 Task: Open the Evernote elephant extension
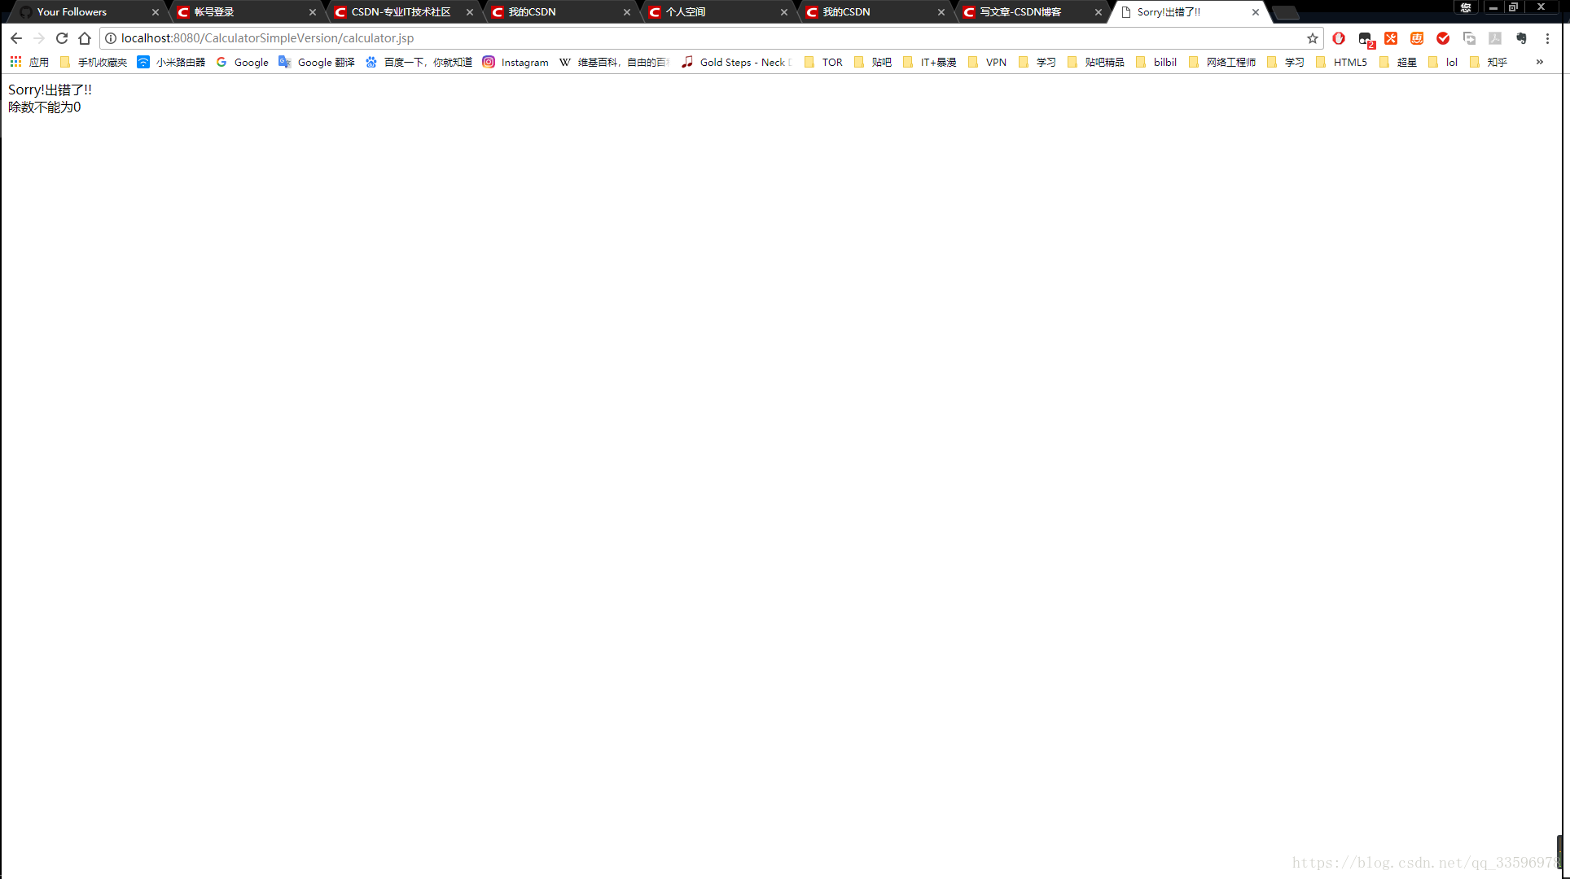pyautogui.click(x=1521, y=38)
